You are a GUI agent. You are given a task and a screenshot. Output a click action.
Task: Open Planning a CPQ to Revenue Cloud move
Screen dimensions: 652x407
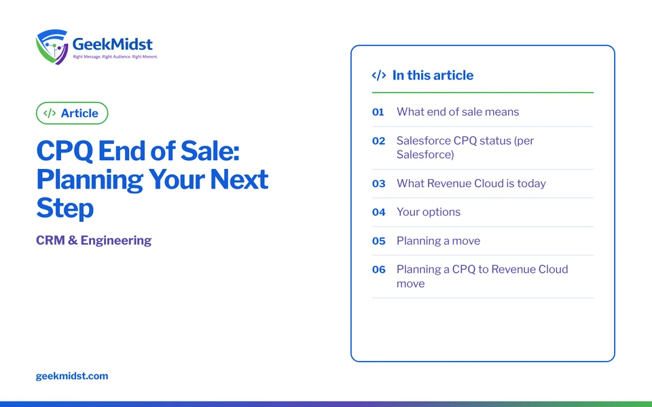[482, 276]
